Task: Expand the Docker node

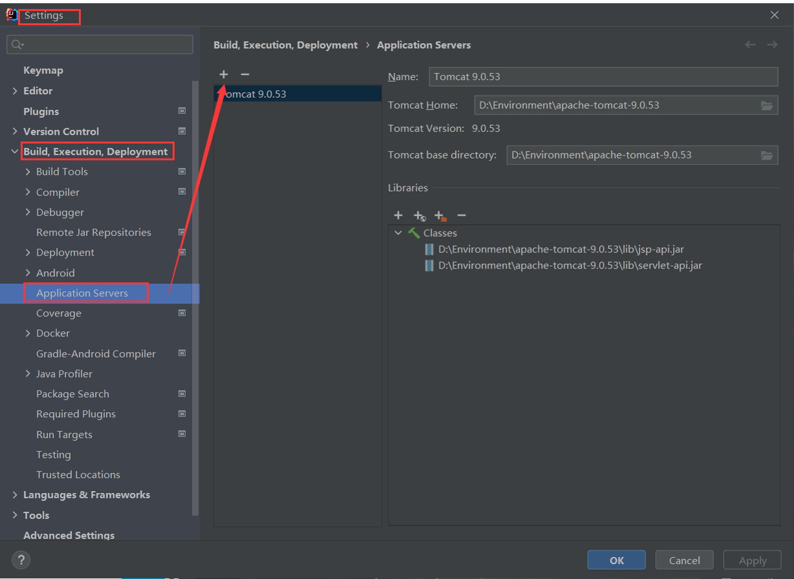Action: (x=28, y=333)
